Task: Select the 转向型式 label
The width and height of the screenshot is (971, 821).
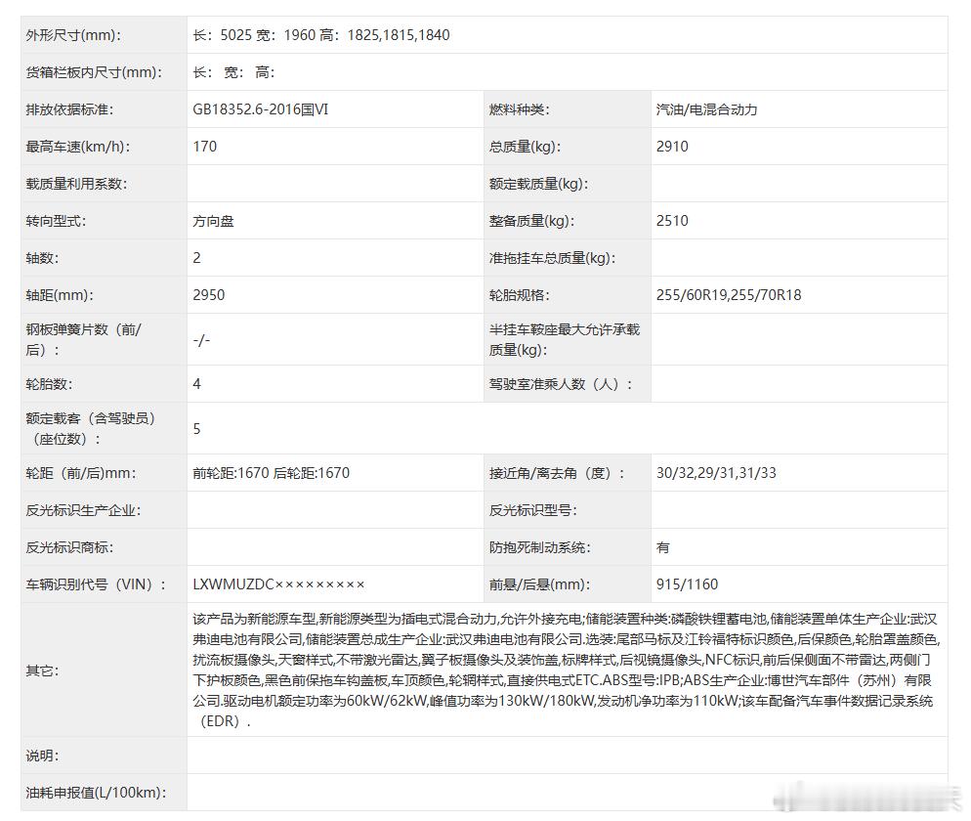Action: click(56, 221)
